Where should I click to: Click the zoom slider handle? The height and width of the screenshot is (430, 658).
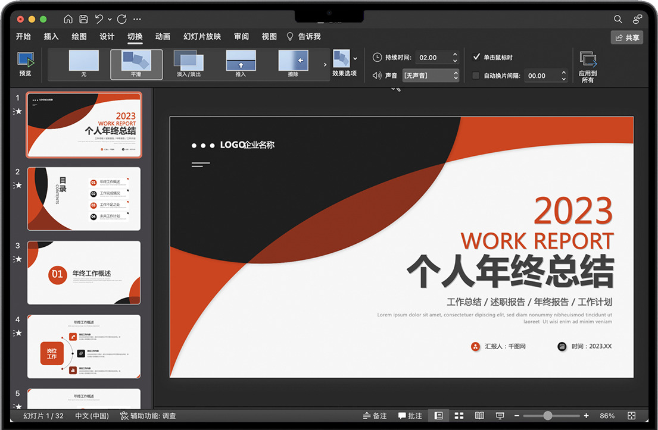tap(548, 416)
